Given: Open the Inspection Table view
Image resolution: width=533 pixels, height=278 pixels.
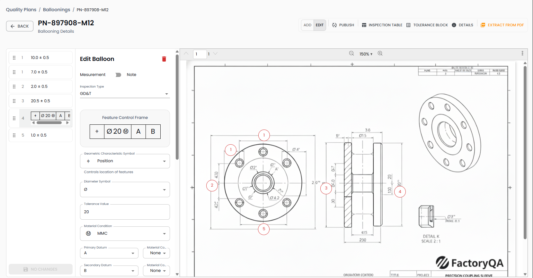Looking at the screenshot, I should click(x=382, y=25).
